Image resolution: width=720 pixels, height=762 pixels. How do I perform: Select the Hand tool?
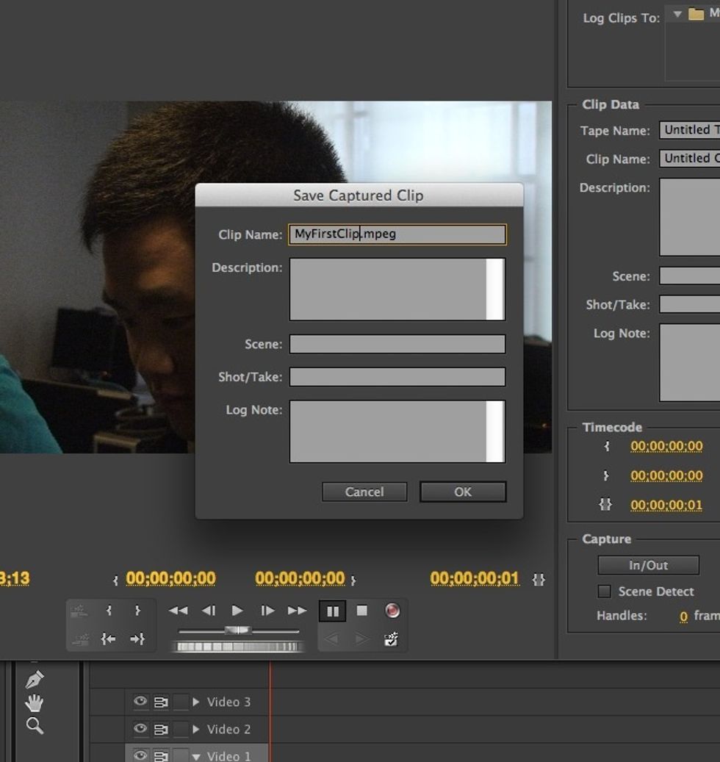pyautogui.click(x=34, y=703)
